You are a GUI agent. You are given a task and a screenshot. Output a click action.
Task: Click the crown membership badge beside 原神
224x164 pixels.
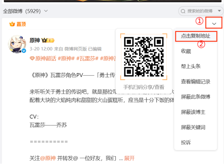(48, 41)
